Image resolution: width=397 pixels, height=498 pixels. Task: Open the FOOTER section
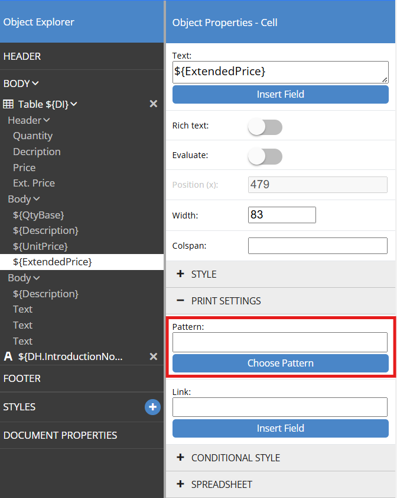click(x=21, y=378)
